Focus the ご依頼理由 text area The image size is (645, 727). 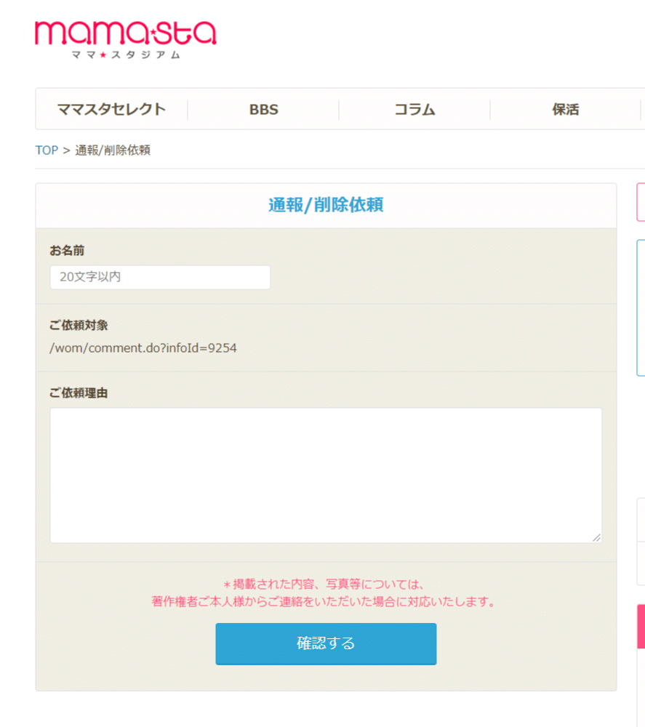pyautogui.click(x=326, y=475)
